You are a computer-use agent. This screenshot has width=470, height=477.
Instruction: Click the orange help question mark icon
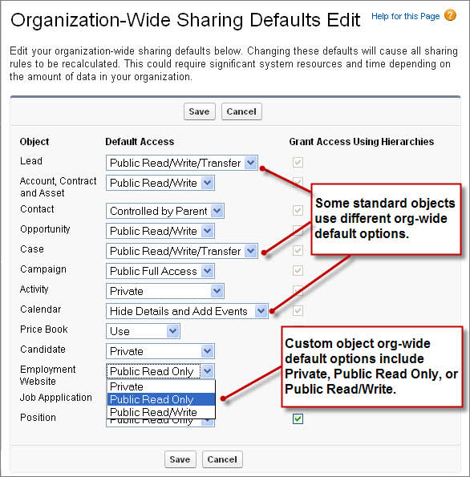pos(450,15)
